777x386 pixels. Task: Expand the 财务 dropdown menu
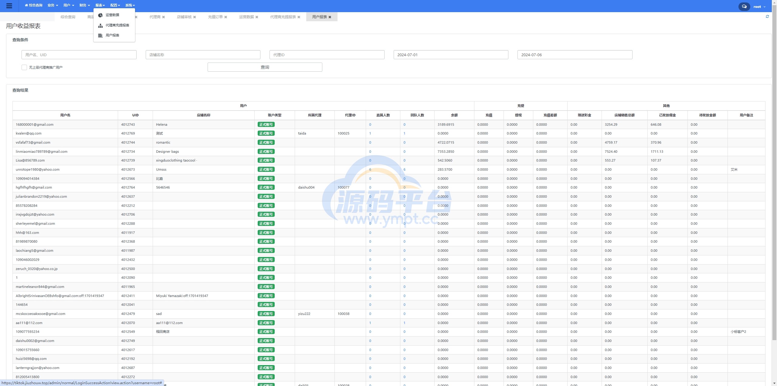(84, 5)
